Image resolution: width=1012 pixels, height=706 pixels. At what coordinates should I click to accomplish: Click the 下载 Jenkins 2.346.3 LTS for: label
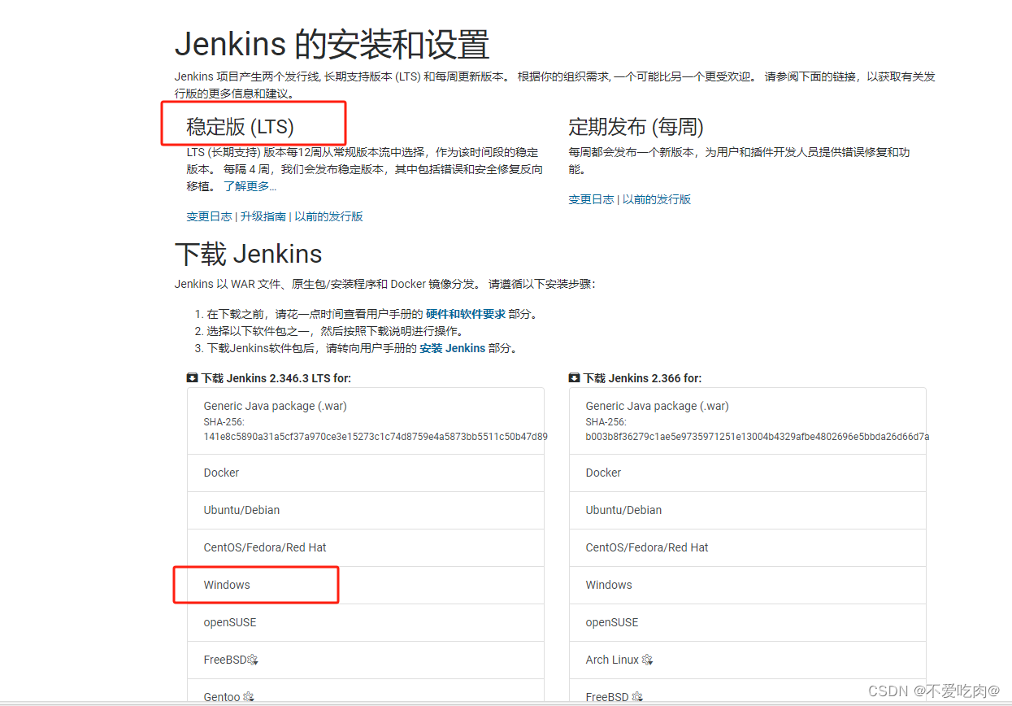tap(276, 378)
